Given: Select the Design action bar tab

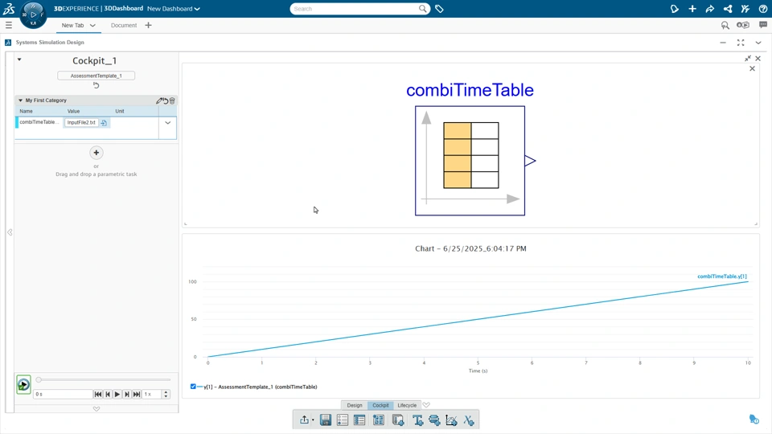Looking at the screenshot, I should coord(355,405).
